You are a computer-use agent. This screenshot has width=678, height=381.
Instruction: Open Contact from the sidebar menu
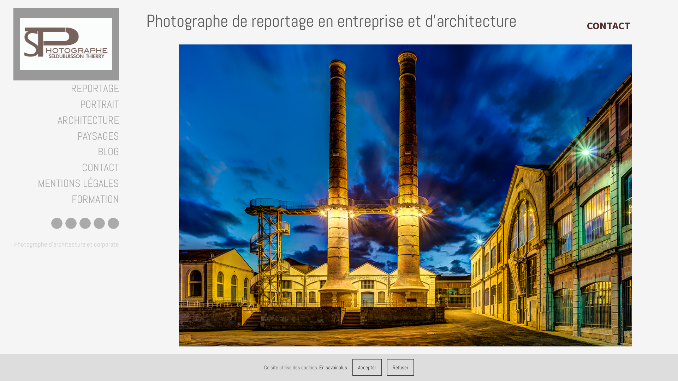point(100,168)
